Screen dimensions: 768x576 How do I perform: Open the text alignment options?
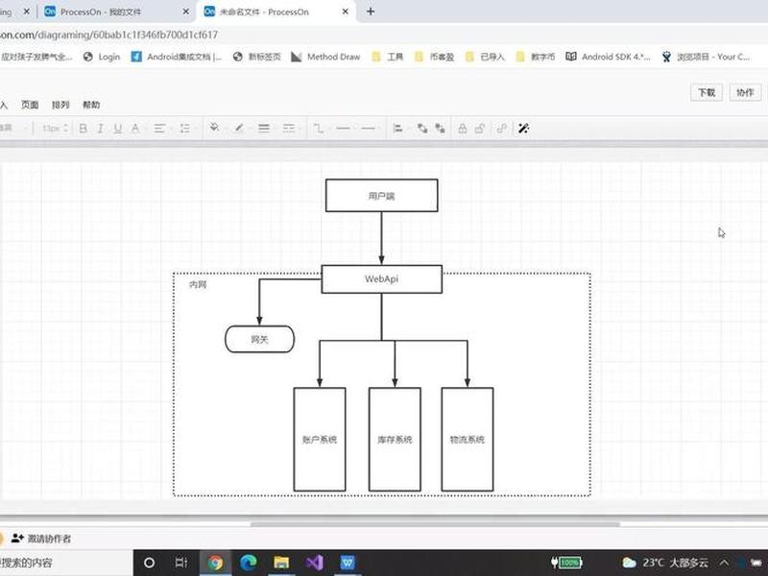(159, 129)
